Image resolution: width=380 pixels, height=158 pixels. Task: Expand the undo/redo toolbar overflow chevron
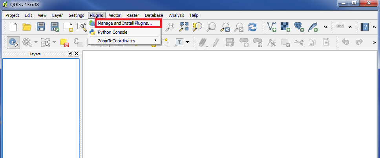(x=374, y=43)
